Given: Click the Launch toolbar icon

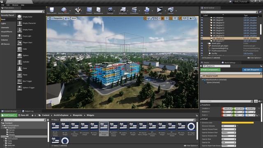Looking at the screenshot, I should tap(171, 9).
